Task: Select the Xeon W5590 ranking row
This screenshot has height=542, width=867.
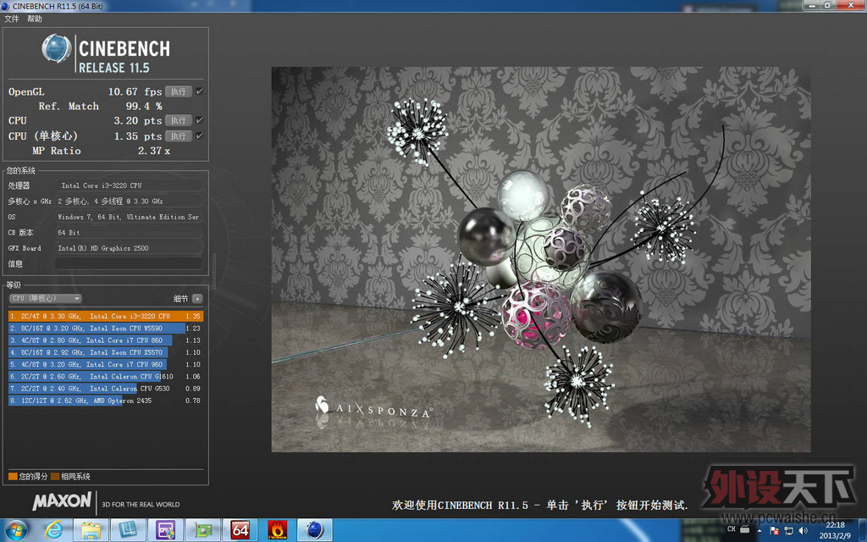Action: point(106,329)
